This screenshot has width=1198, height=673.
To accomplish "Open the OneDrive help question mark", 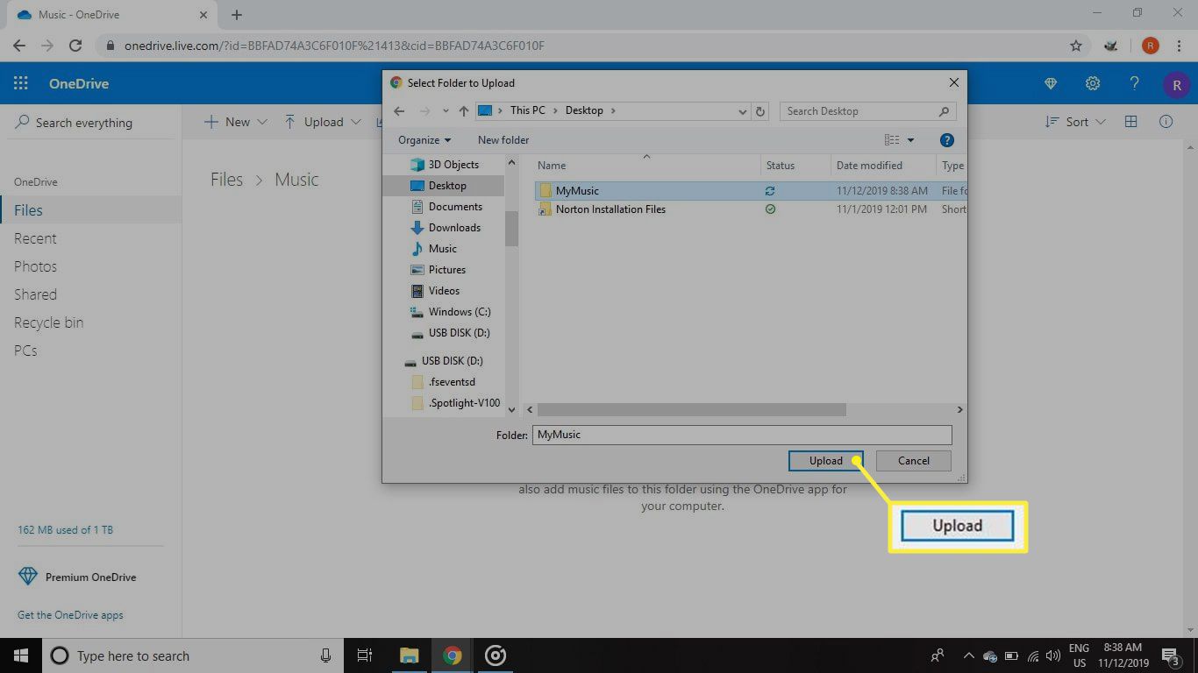I will (1135, 84).
